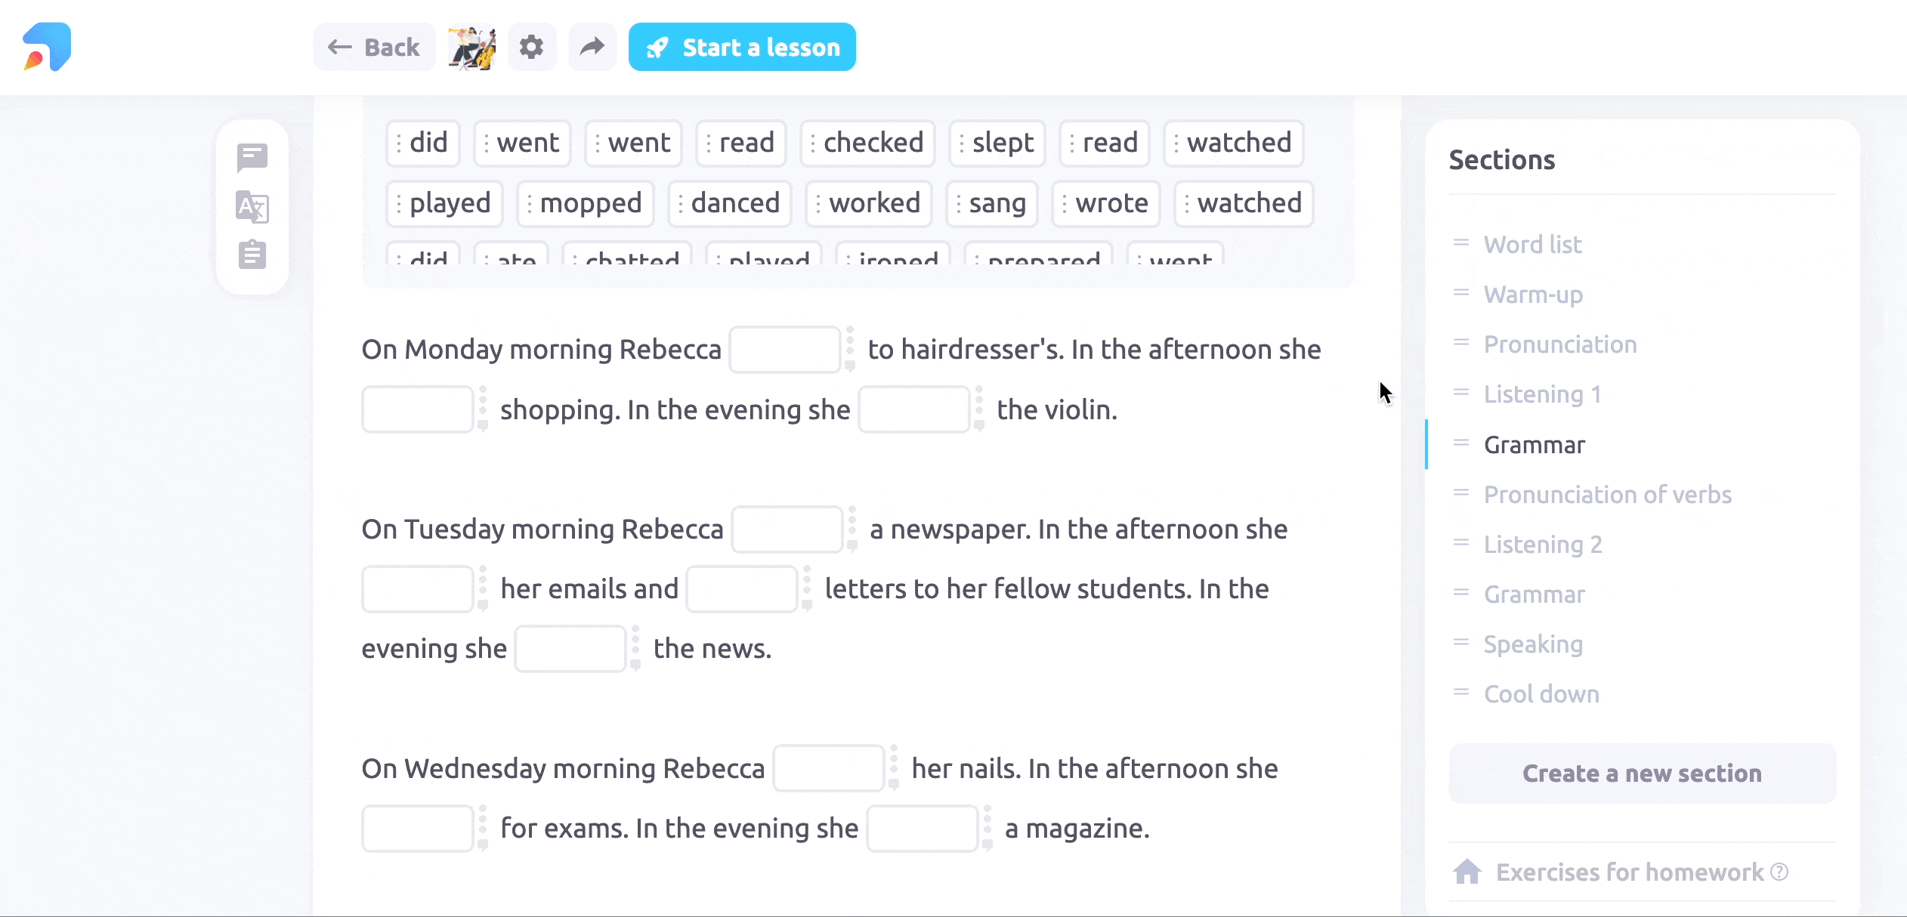Image resolution: width=1907 pixels, height=917 pixels.
Task: Click the translate icon in sidebar
Action: [252, 206]
